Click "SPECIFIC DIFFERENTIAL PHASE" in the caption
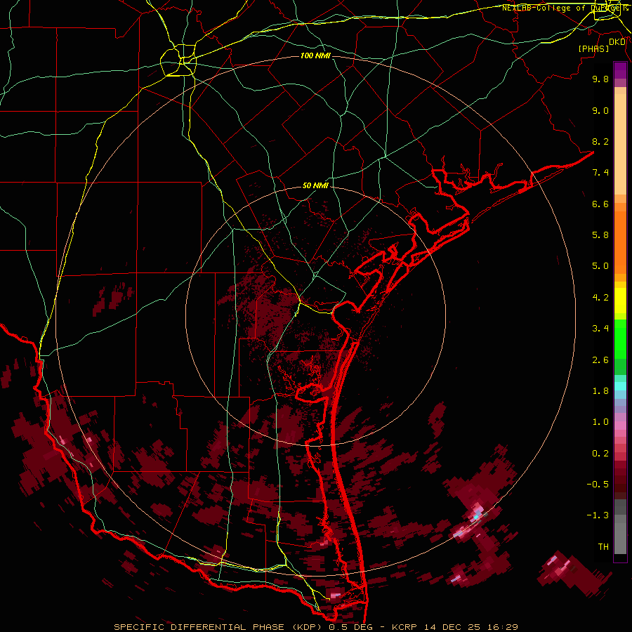Screen dimensions: 632x632 tap(199, 627)
